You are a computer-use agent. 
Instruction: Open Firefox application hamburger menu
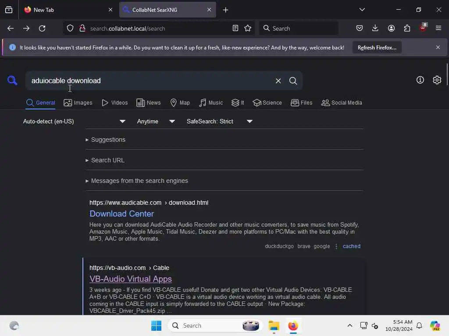tap(438, 28)
